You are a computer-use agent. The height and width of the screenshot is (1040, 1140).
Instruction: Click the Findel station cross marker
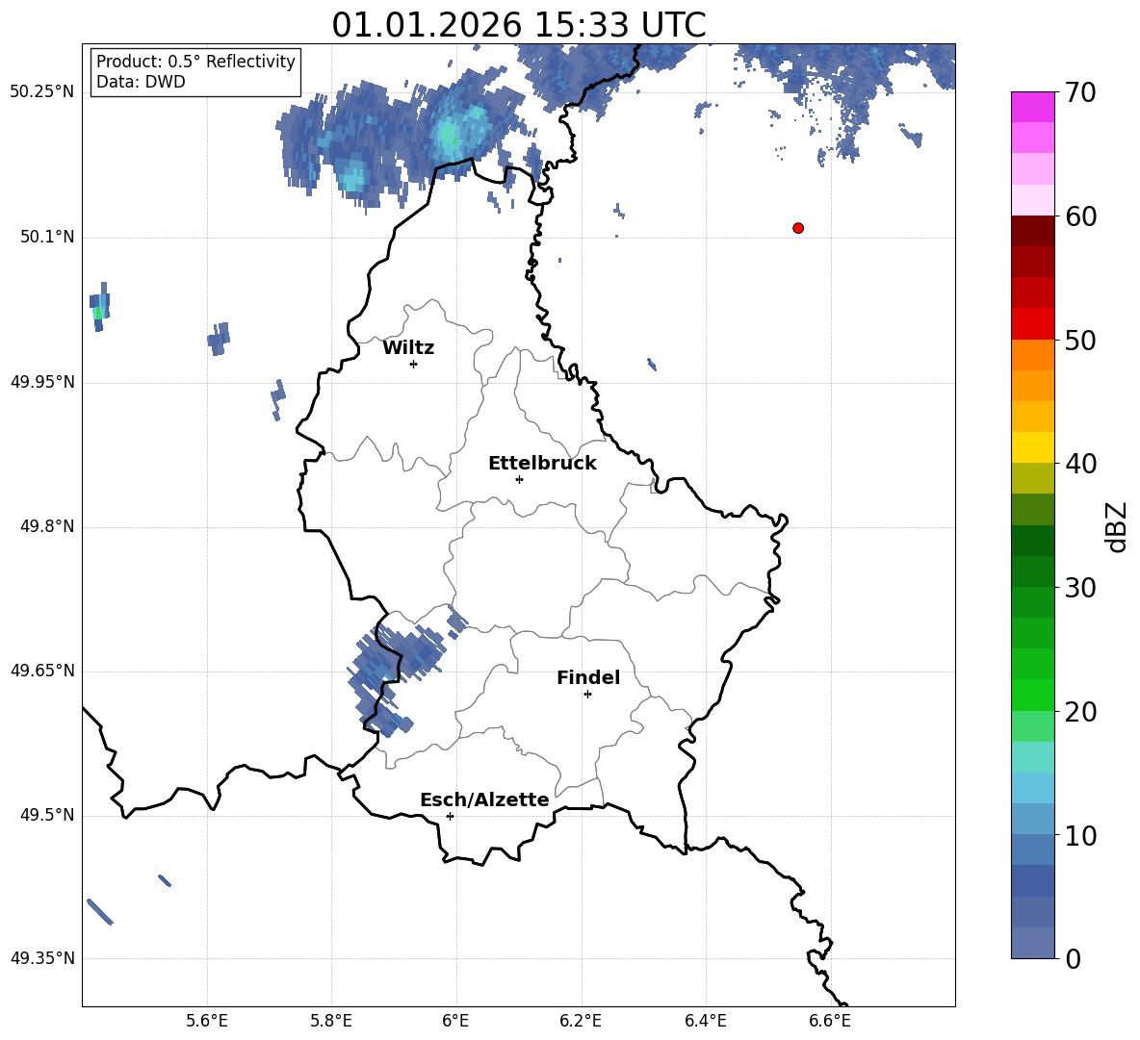tap(587, 694)
